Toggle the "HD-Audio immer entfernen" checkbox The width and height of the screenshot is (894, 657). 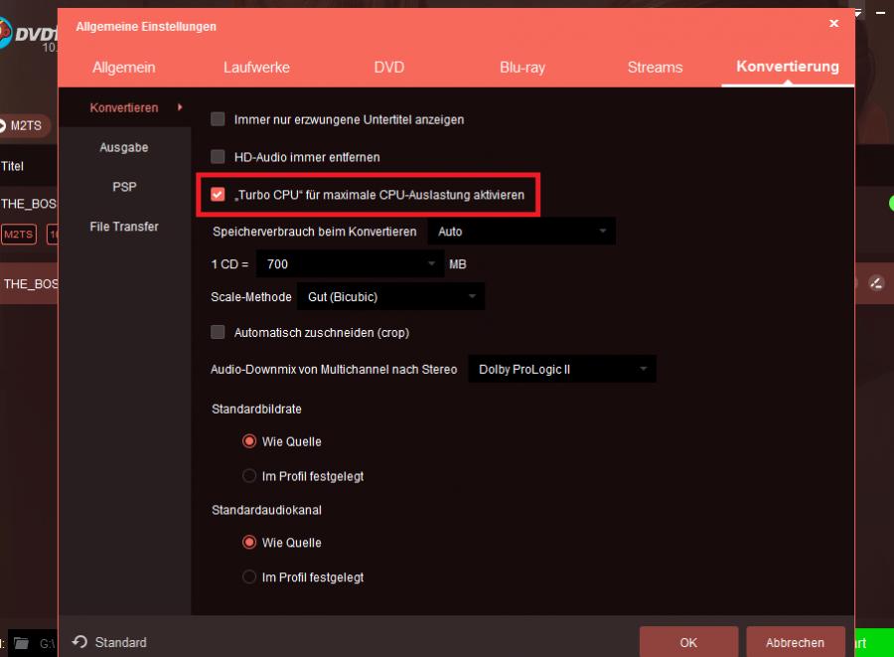218,157
